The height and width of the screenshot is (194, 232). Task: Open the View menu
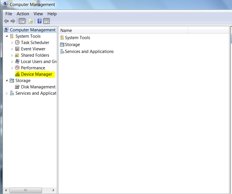[38, 14]
